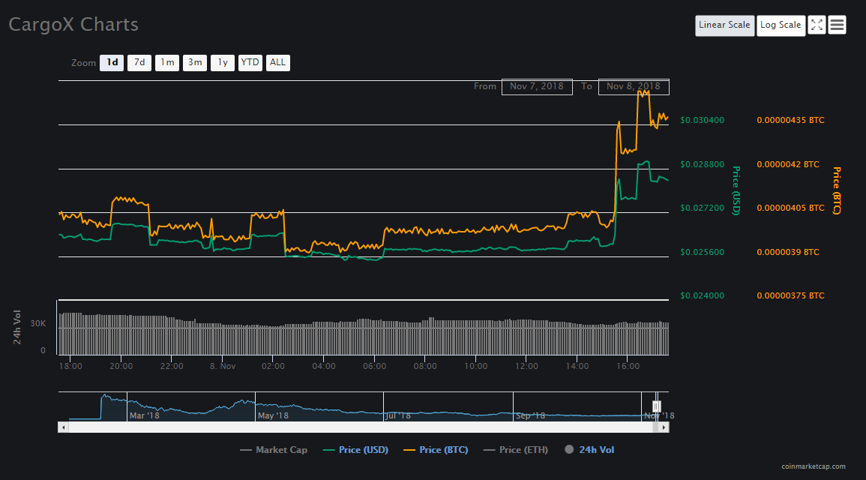Click the $0.024000 USD axis label
Screen dimensions: 866x480
(702, 296)
